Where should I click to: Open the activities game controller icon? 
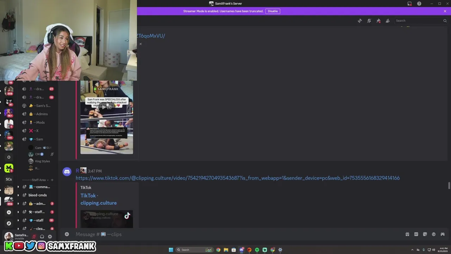click(x=443, y=234)
